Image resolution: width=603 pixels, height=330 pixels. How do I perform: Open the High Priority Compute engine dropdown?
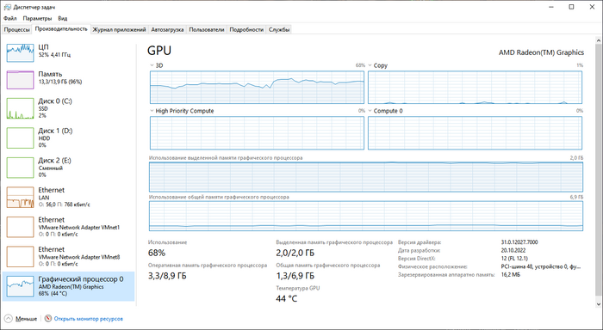(x=152, y=111)
